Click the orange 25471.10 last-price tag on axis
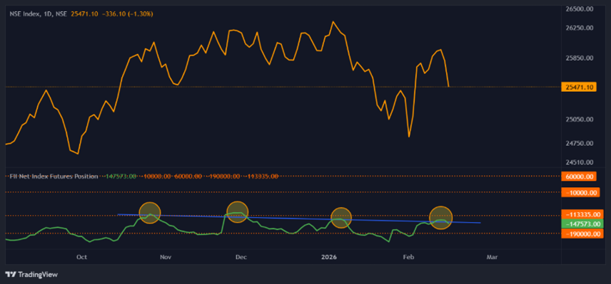 click(x=579, y=87)
